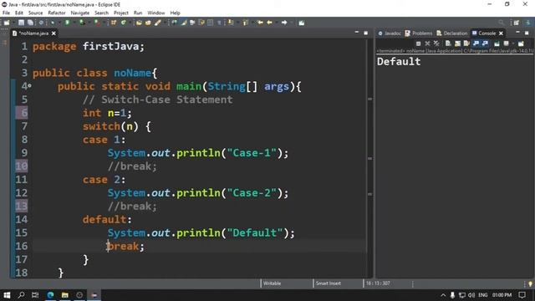Minimize the editor area pane

(357, 33)
